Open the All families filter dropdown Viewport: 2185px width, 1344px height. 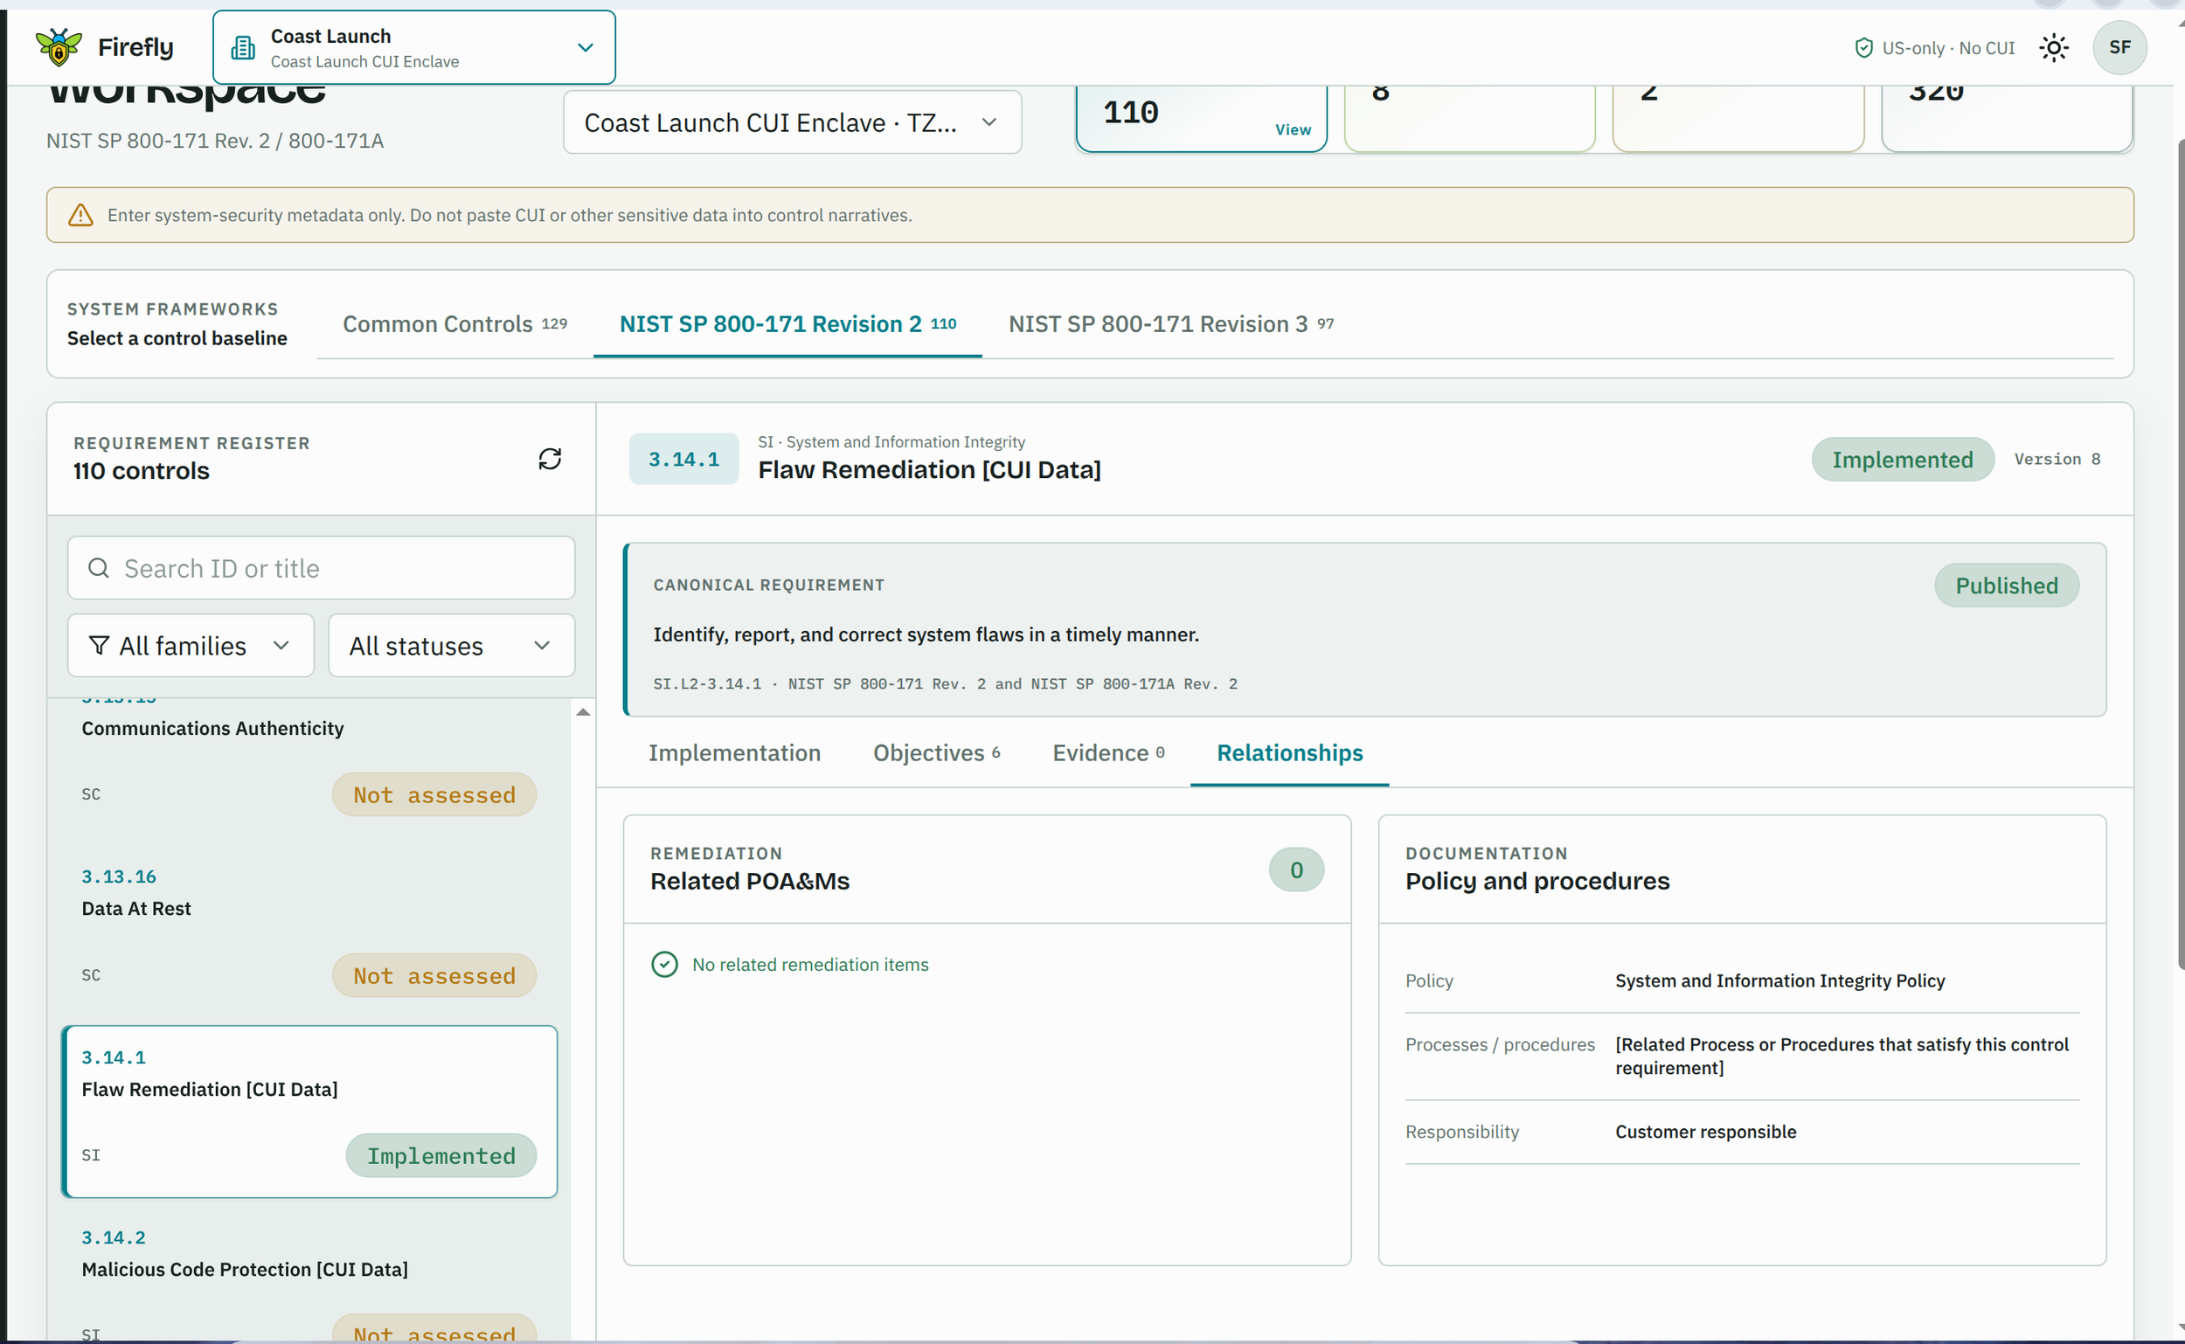(x=191, y=645)
